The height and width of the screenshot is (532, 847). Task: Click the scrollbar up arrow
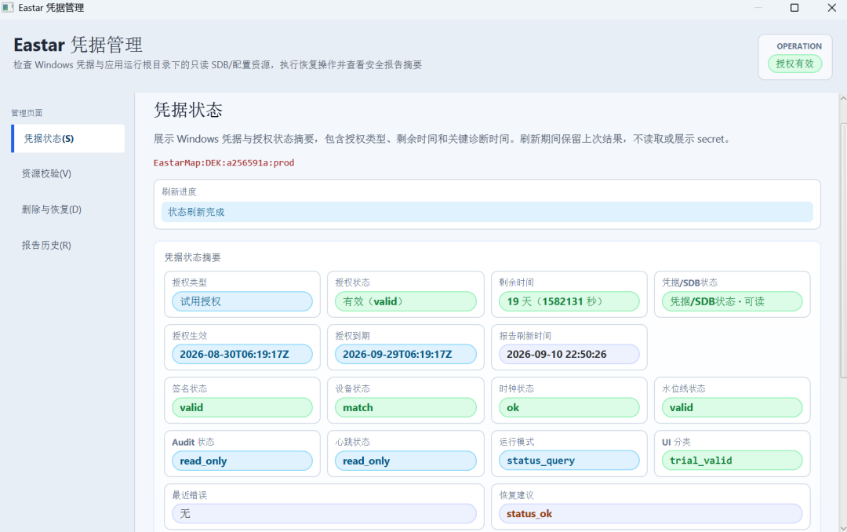pos(842,99)
